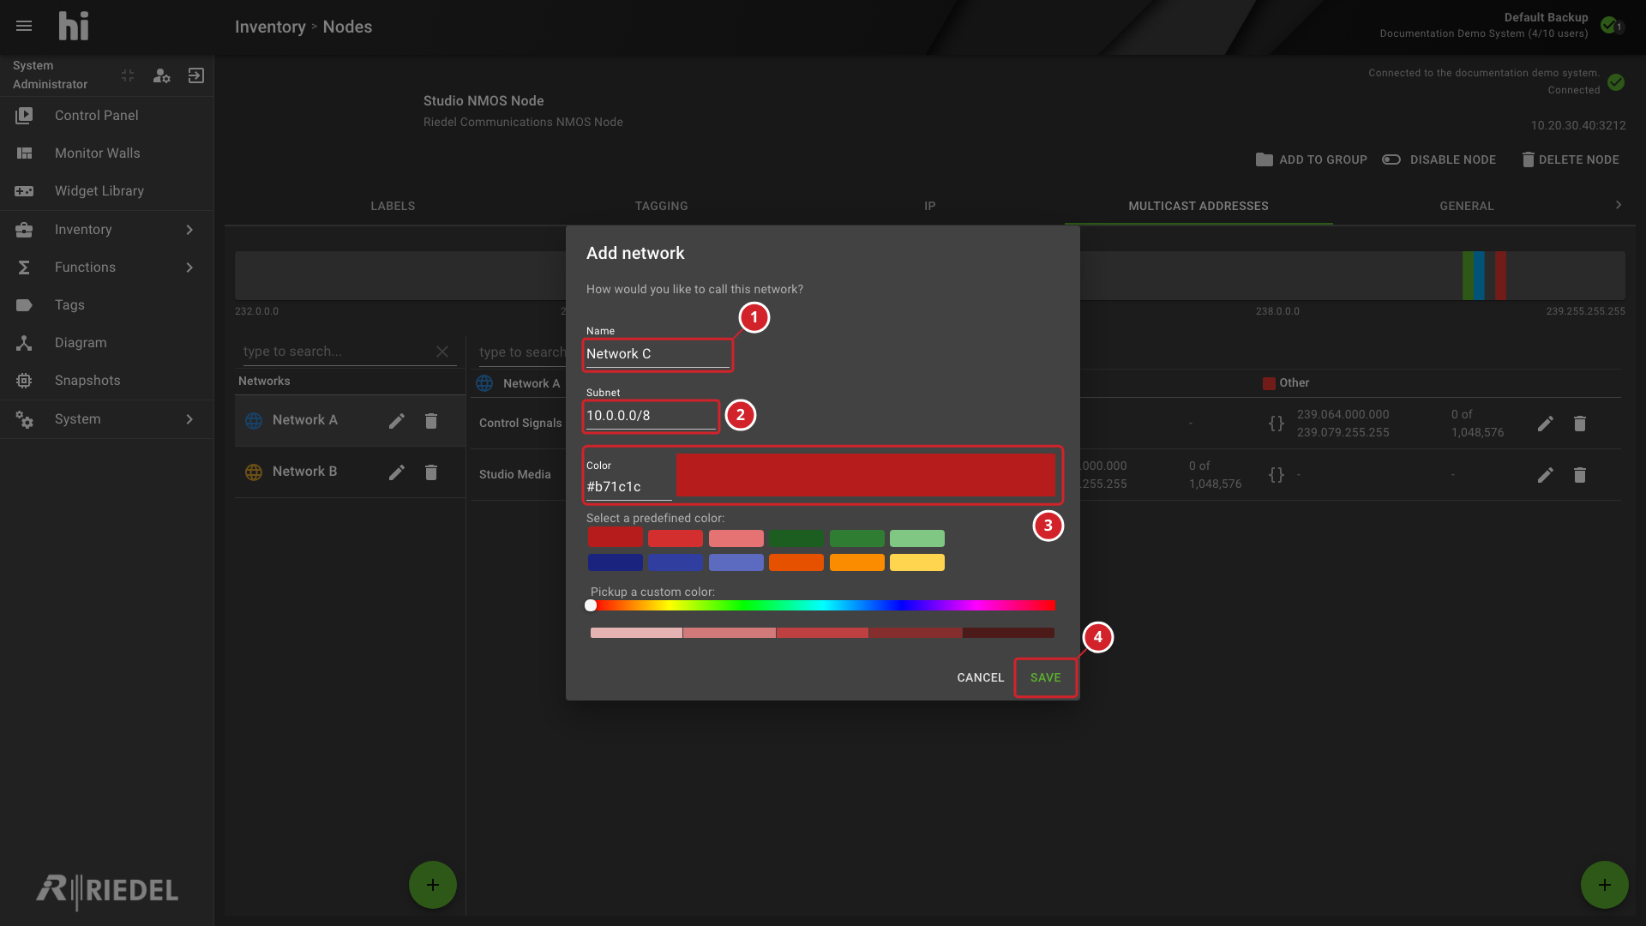The height and width of the screenshot is (926, 1646).
Task: Switch to the General tab
Action: (x=1467, y=206)
